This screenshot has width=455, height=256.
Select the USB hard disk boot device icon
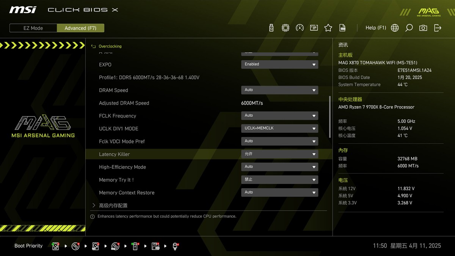click(96, 246)
